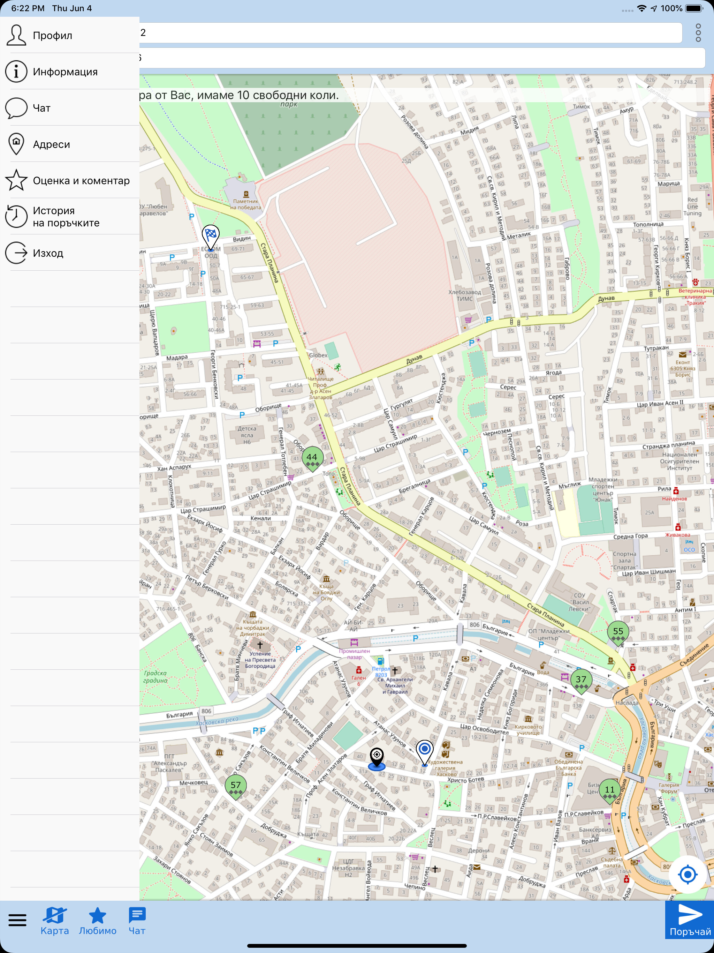
Task: Tap the checkered flag destination marker
Action: (211, 238)
